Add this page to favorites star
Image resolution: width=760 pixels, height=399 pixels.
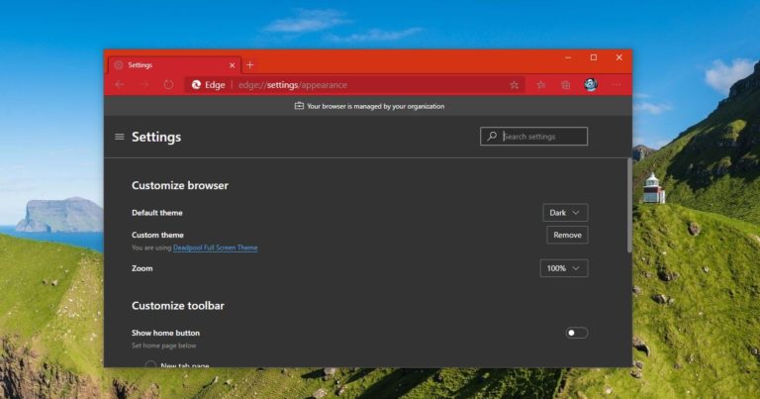click(x=515, y=85)
